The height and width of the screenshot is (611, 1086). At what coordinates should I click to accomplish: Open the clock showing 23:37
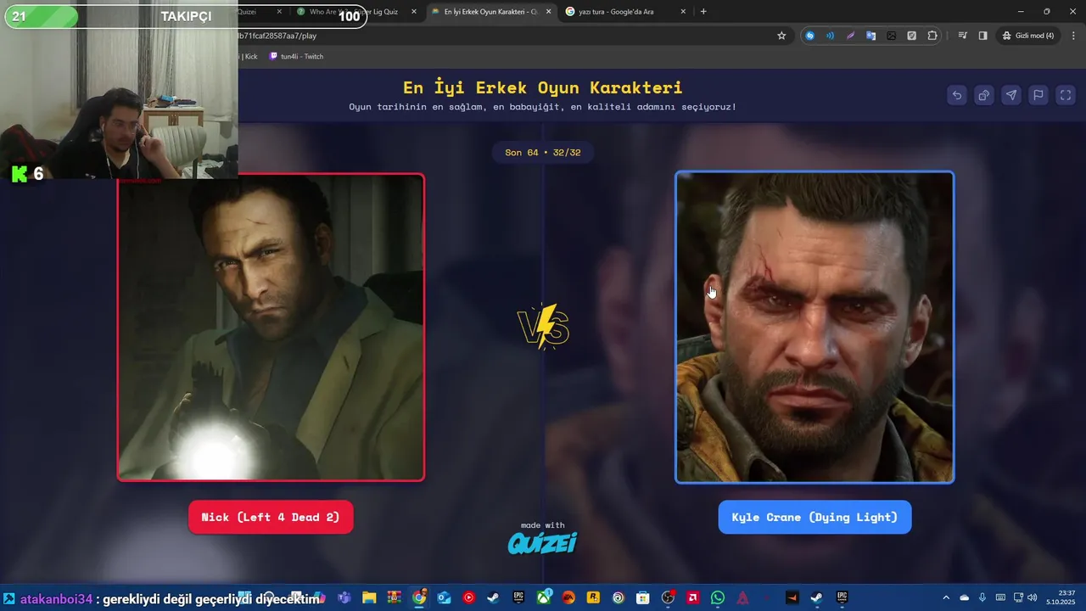click(1061, 597)
